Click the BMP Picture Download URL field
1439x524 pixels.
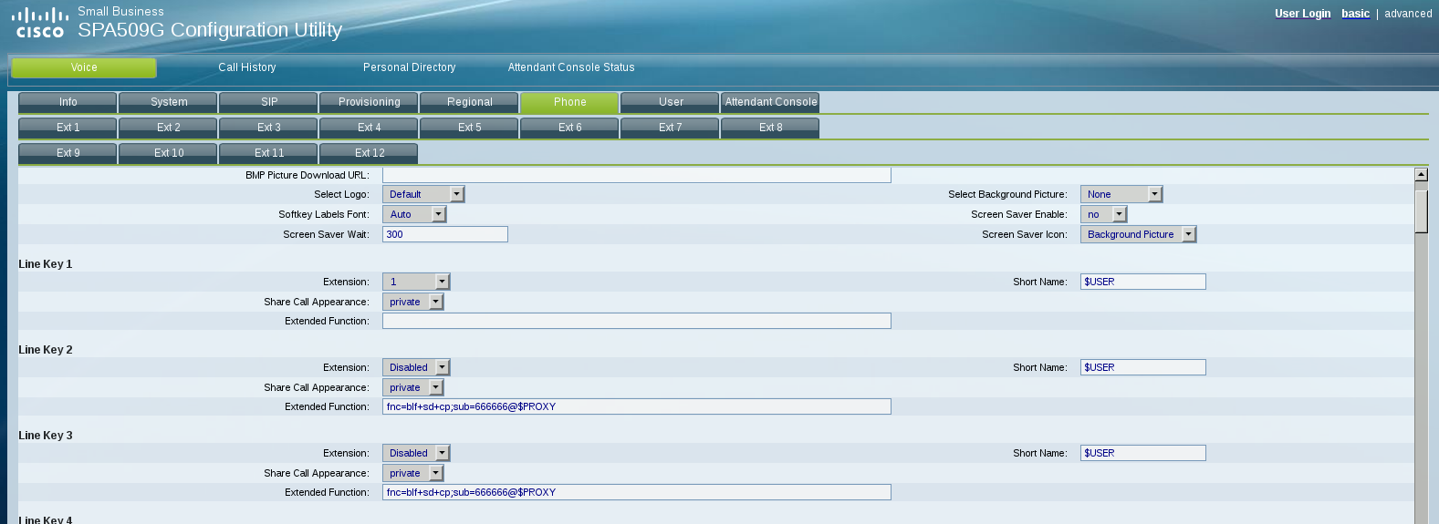tap(636, 175)
